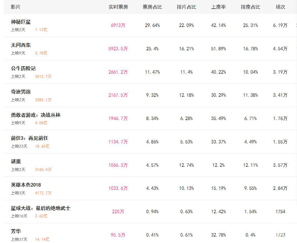
Task: Open the movie 谜巢
Action: 16,162
